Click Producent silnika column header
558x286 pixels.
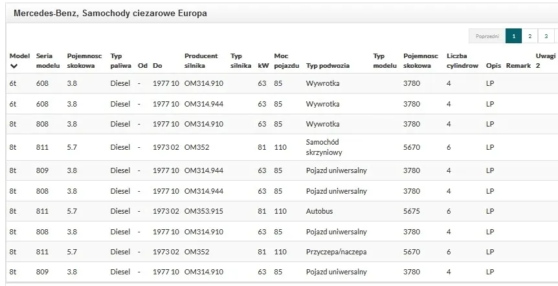[x=201, y=61]
